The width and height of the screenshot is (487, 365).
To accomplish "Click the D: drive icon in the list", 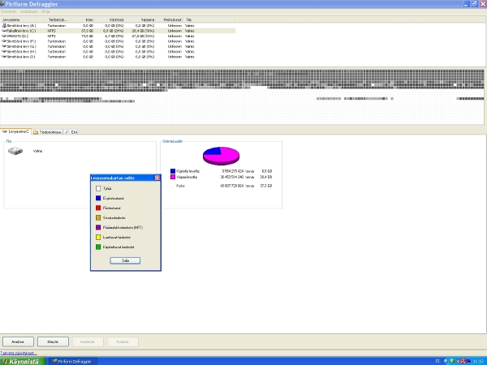I will point(4,36).
